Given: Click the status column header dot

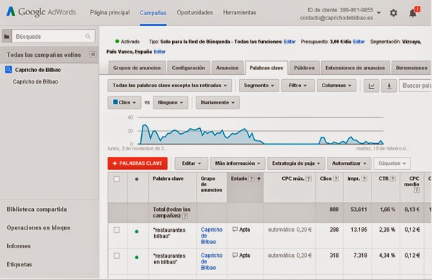Looking at the screenshot, I should pos(137,179).
